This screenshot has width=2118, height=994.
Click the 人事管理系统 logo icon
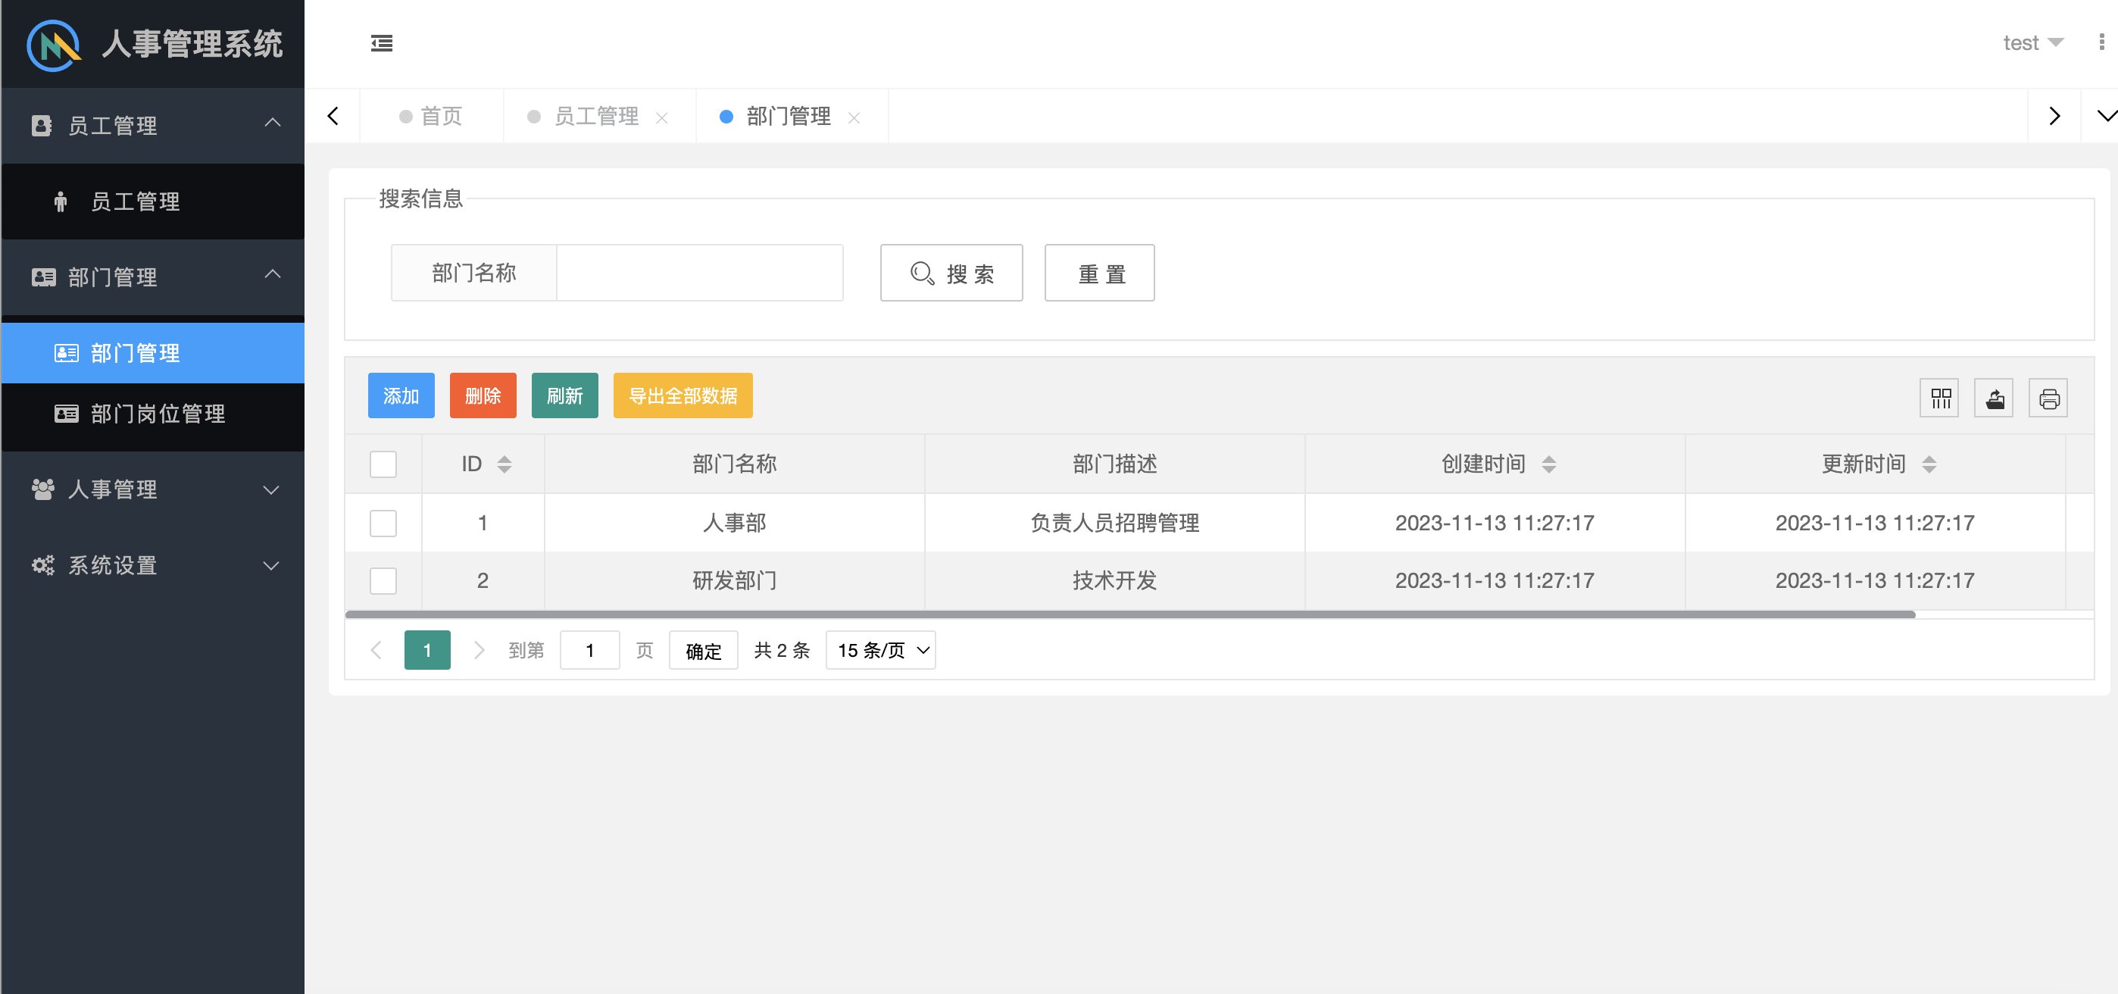pyautogui.click(x=54, y=45)
